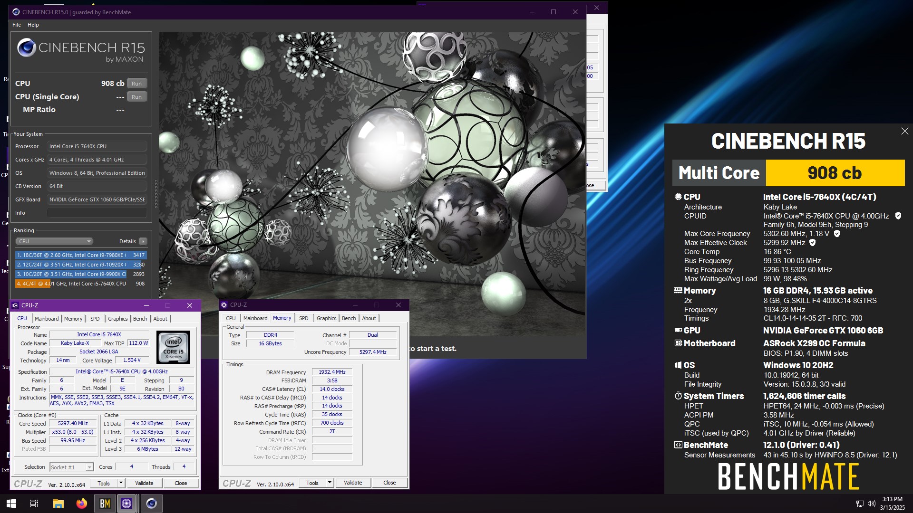
Task: Select ranking row i9-7980XE 3417
Action: tap(81, 255)
